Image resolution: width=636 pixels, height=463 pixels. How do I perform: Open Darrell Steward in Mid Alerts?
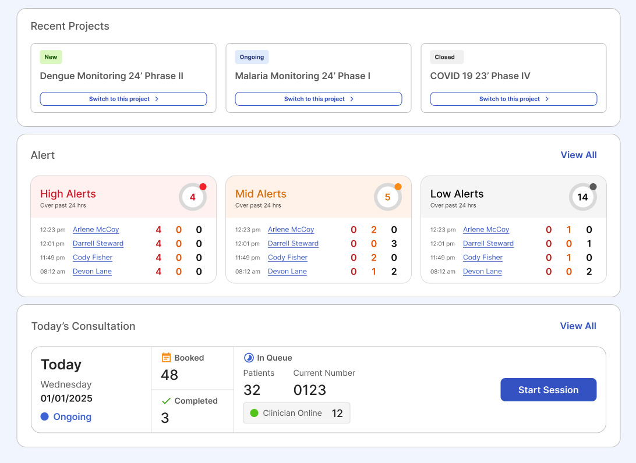point(294,244)
